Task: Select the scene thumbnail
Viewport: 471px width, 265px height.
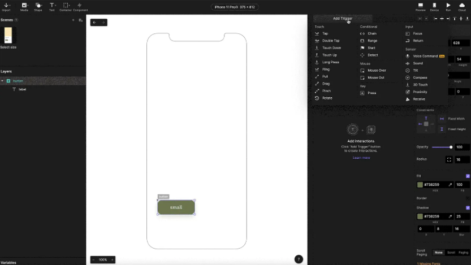Action: (8, 35)
